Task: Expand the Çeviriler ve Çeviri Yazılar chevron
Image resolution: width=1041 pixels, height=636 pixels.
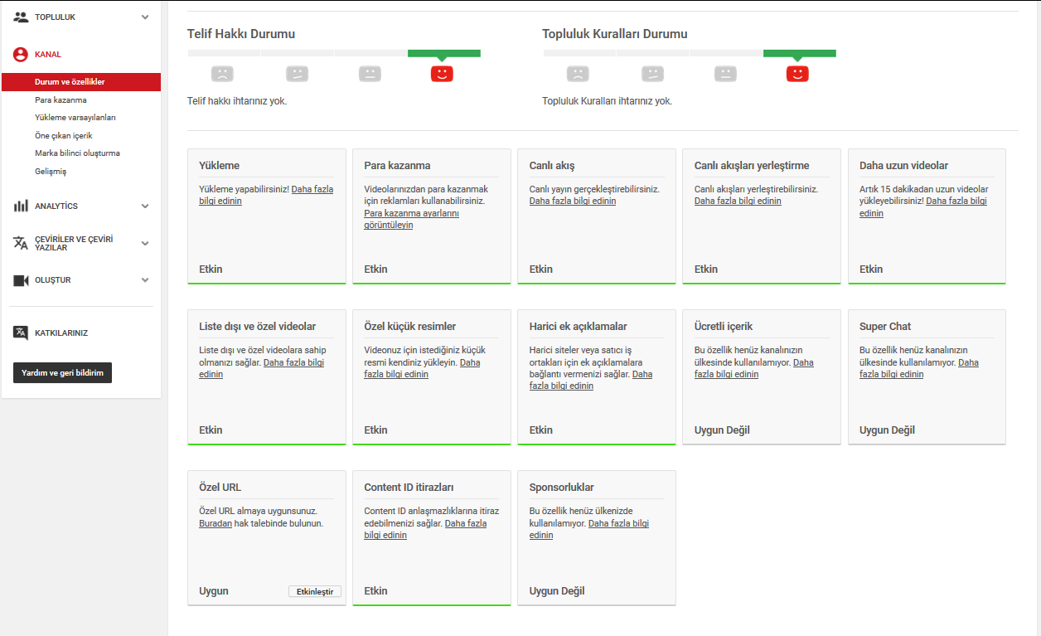Action: [145, 243]
